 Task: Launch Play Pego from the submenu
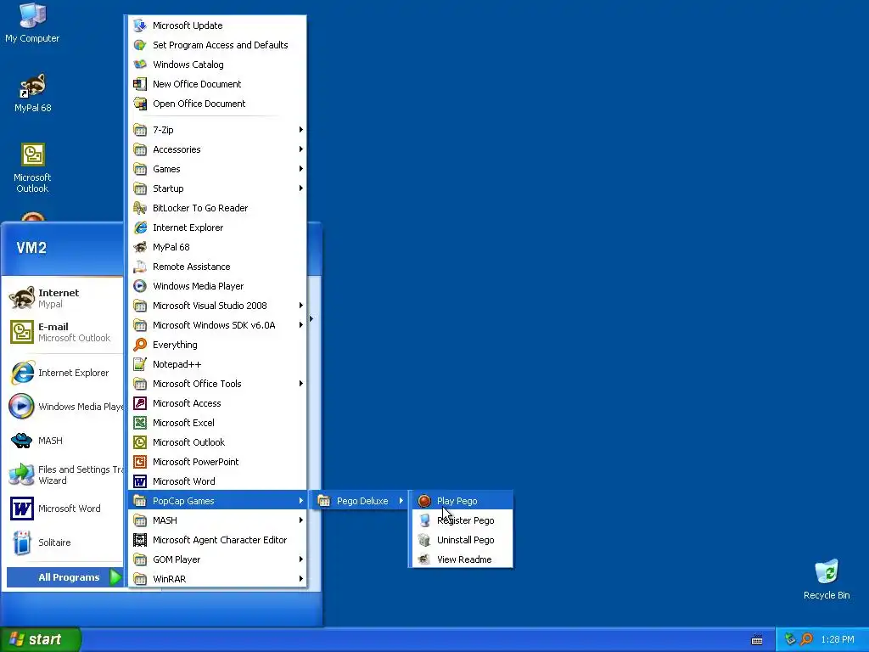tap(462, 501)
